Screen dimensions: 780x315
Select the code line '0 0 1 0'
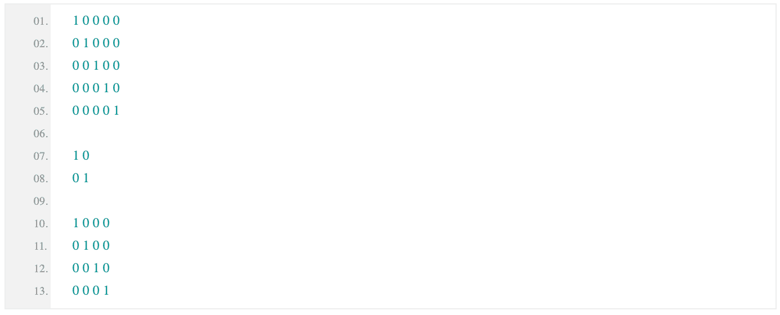coord(91,268)
